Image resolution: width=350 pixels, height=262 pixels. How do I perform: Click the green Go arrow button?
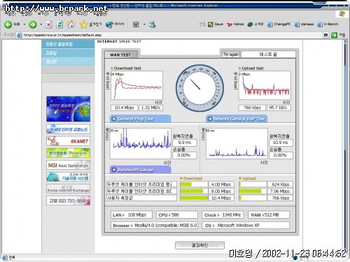[x=334, y=35]
